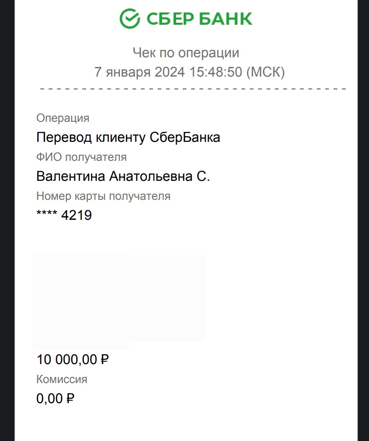Select the Номер карты получателя label
This screenshot has width=369, height=441.
tap(103, 196)
